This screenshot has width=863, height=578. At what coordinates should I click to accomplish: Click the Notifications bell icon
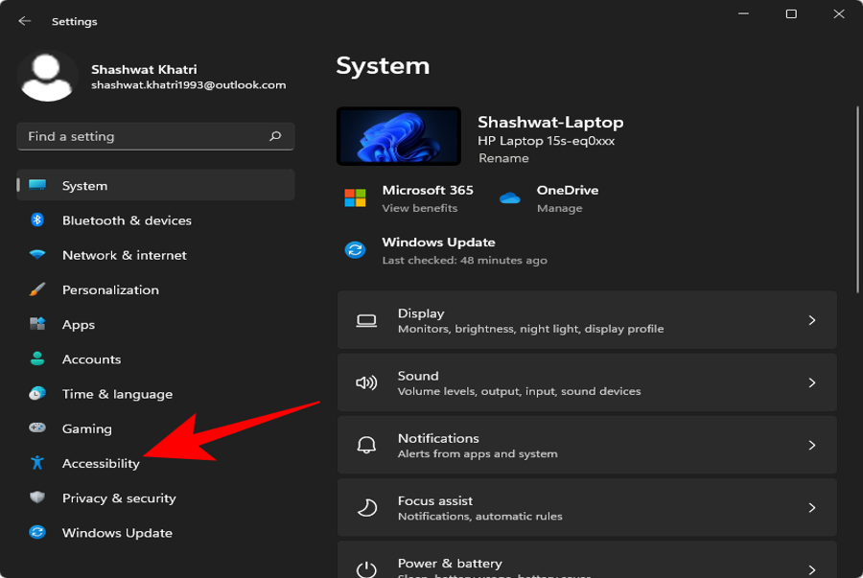pos(366,445)
